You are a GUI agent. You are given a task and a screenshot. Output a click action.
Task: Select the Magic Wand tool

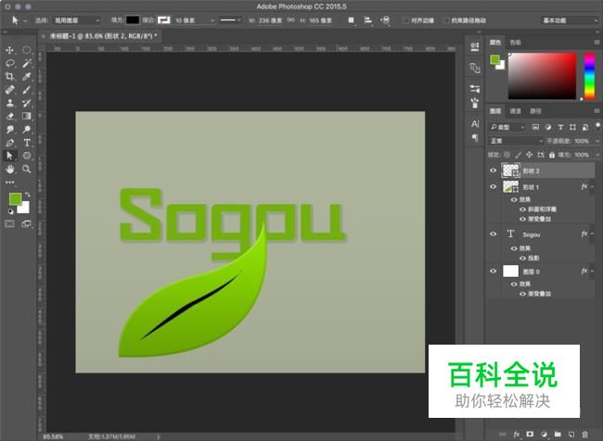click(x=27, y=63)
